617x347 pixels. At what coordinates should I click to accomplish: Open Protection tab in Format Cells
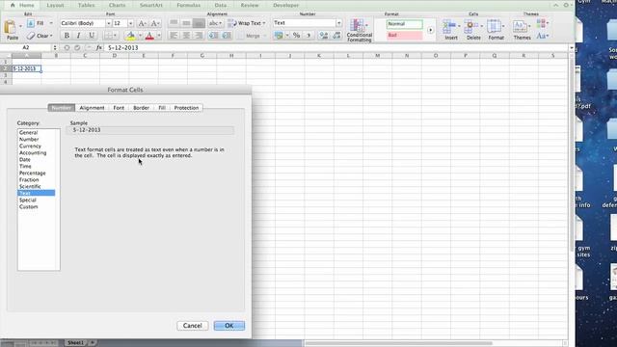(186, 108)
